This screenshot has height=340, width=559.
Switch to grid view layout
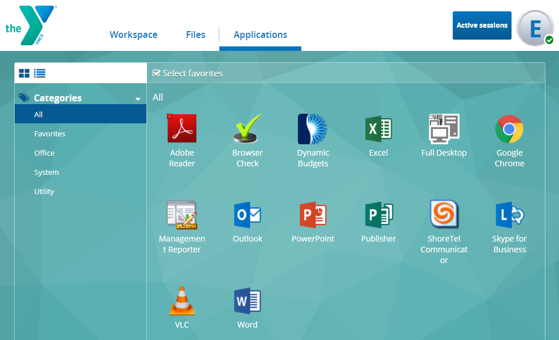24,73
